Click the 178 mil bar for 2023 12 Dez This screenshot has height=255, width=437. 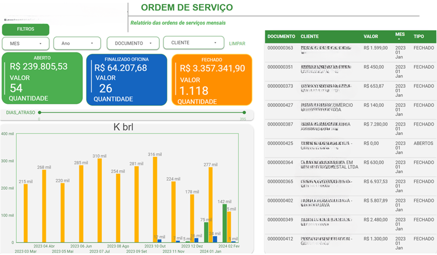click(192, 218)
